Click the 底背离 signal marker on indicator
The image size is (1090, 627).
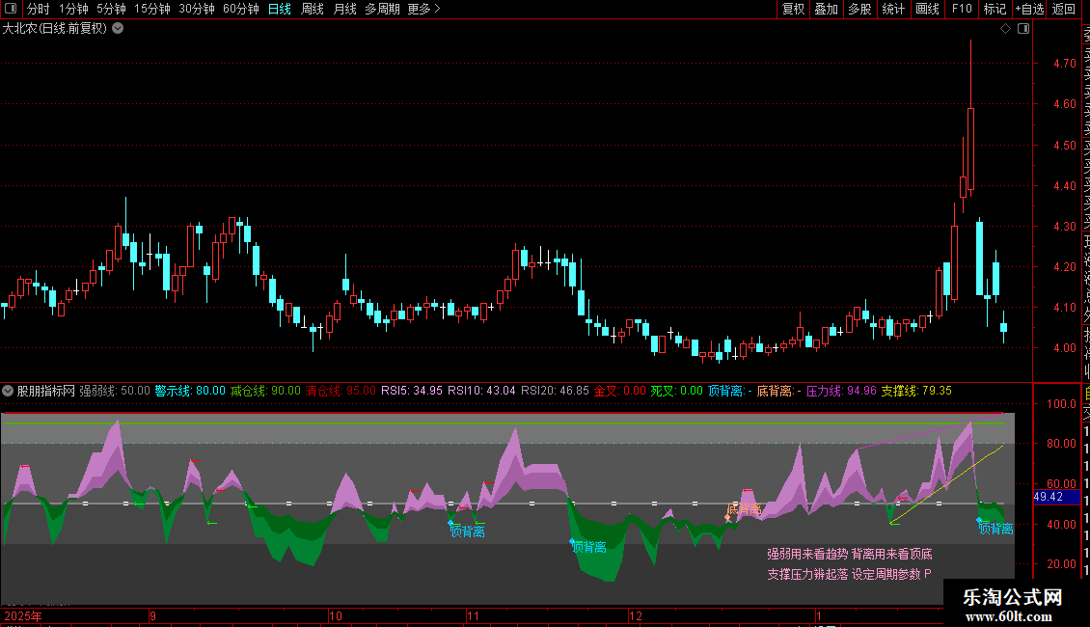(744, 508)
